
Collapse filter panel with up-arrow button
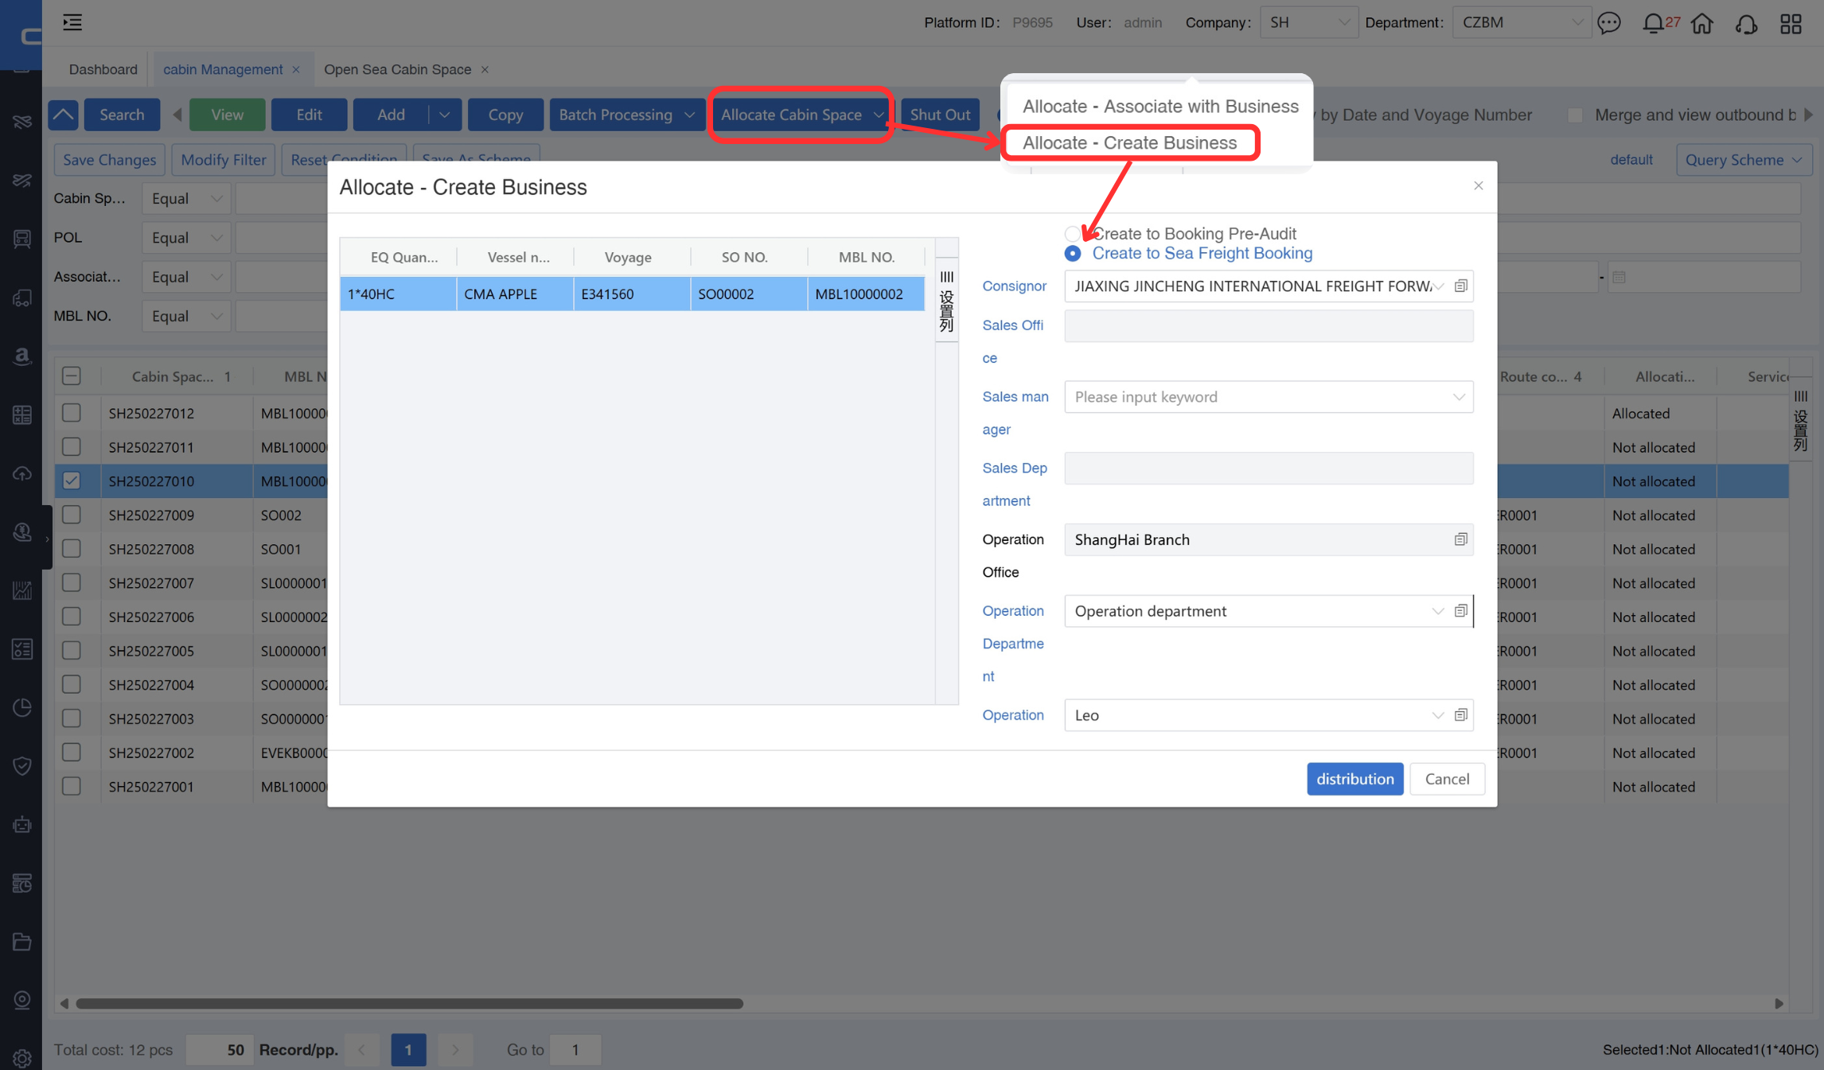click(x=64, y=115)
